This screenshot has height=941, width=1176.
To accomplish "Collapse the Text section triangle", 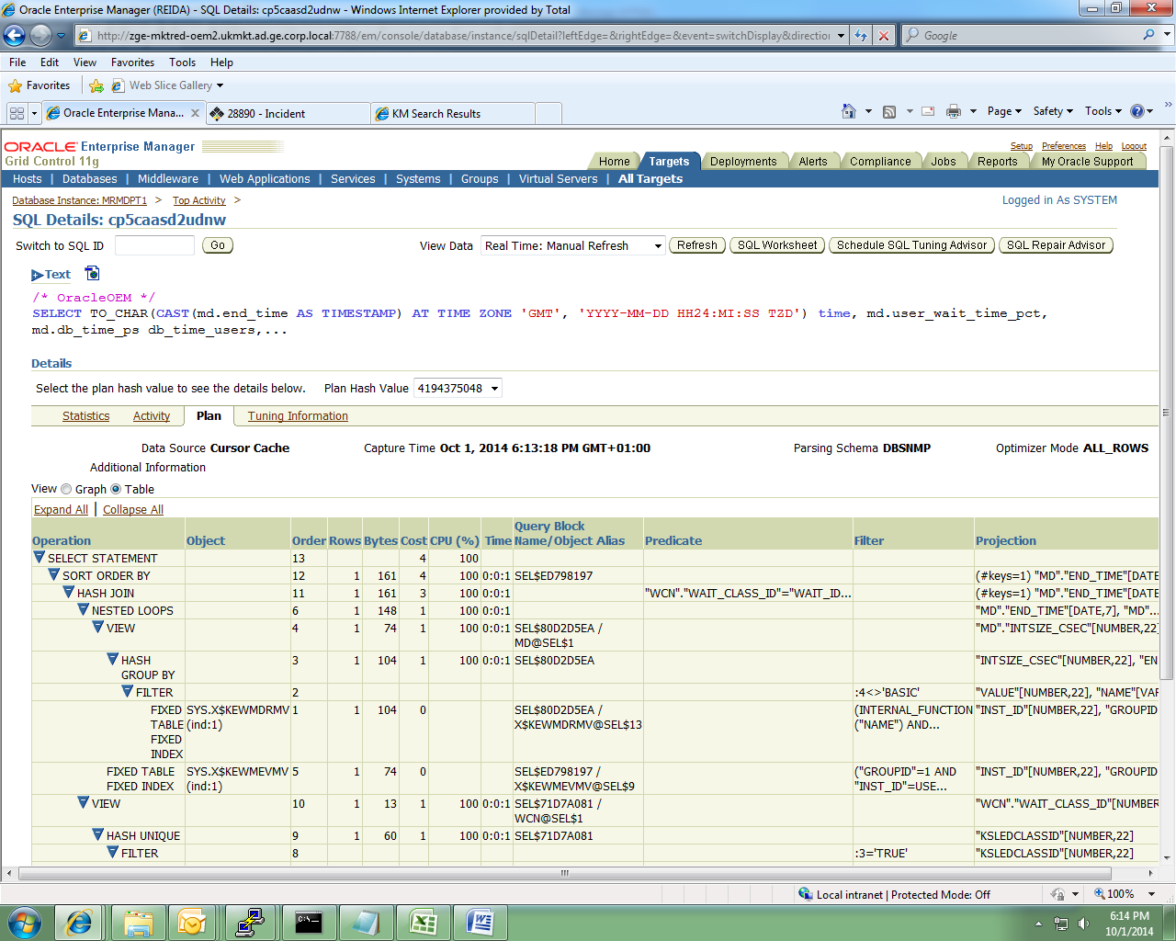I will tap(37, 275).
